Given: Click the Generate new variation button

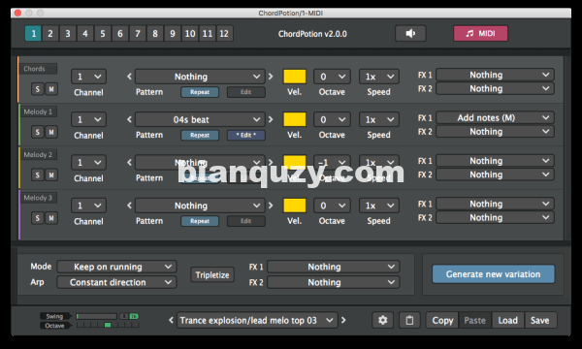Looking at the screenshot, I should click(x=494, y=274).
